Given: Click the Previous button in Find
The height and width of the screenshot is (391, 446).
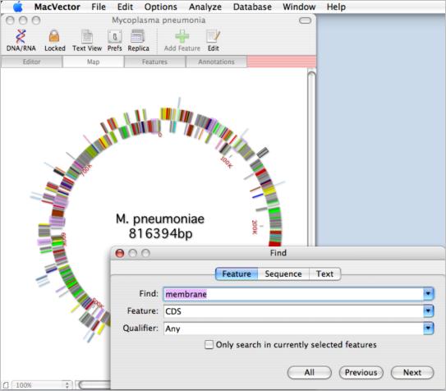Looking at the screenshot, I should [361, 372].
